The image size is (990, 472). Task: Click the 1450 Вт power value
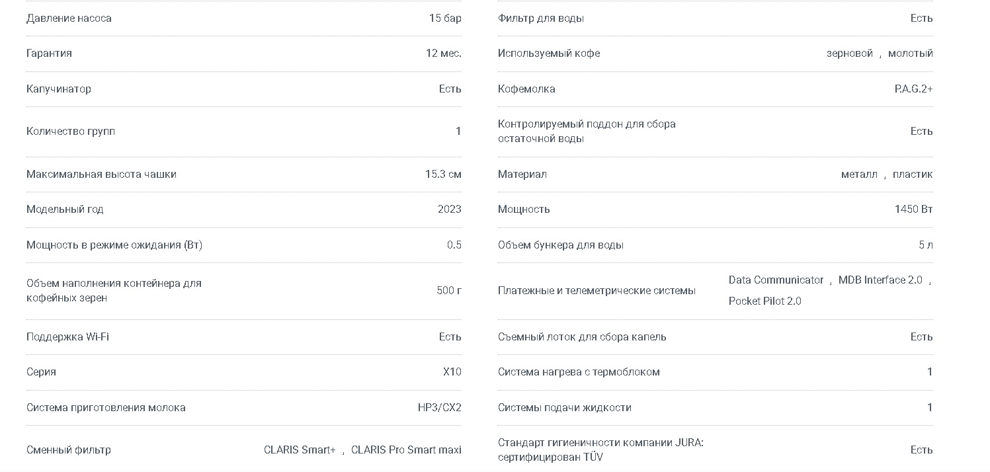[x=913, y=210]
